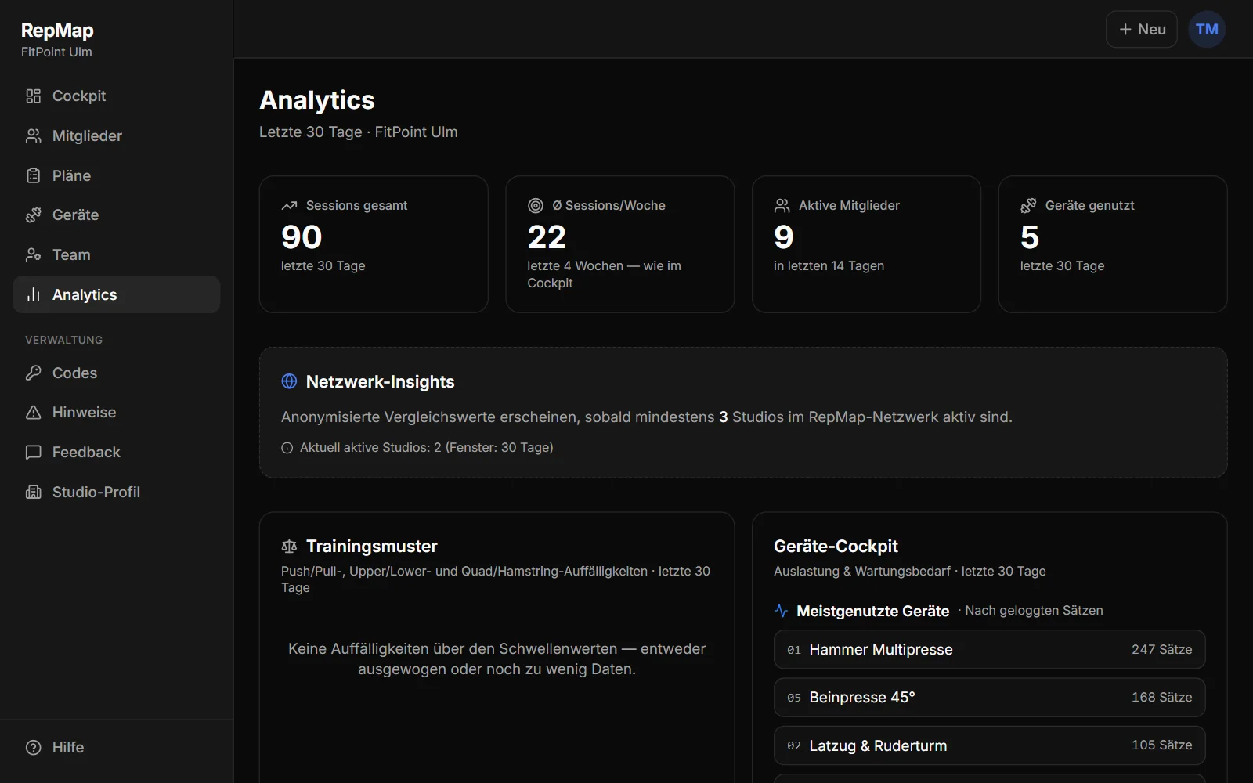Select Team in the sidebar menu

pyautogui.click(x=116, y=254)
